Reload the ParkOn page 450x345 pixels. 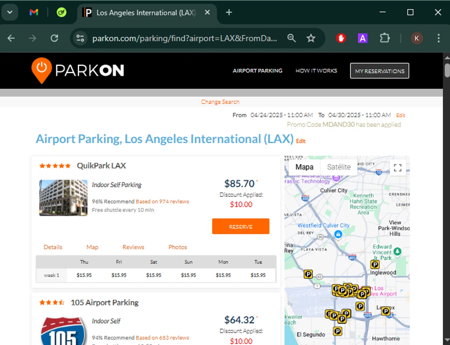(x=54, y=38)
